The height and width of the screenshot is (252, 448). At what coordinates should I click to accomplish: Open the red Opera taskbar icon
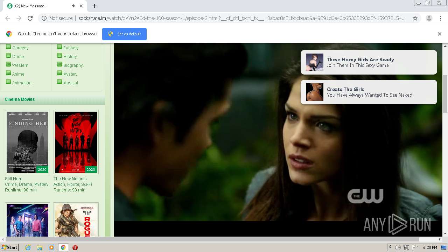[x=75, y=247]
